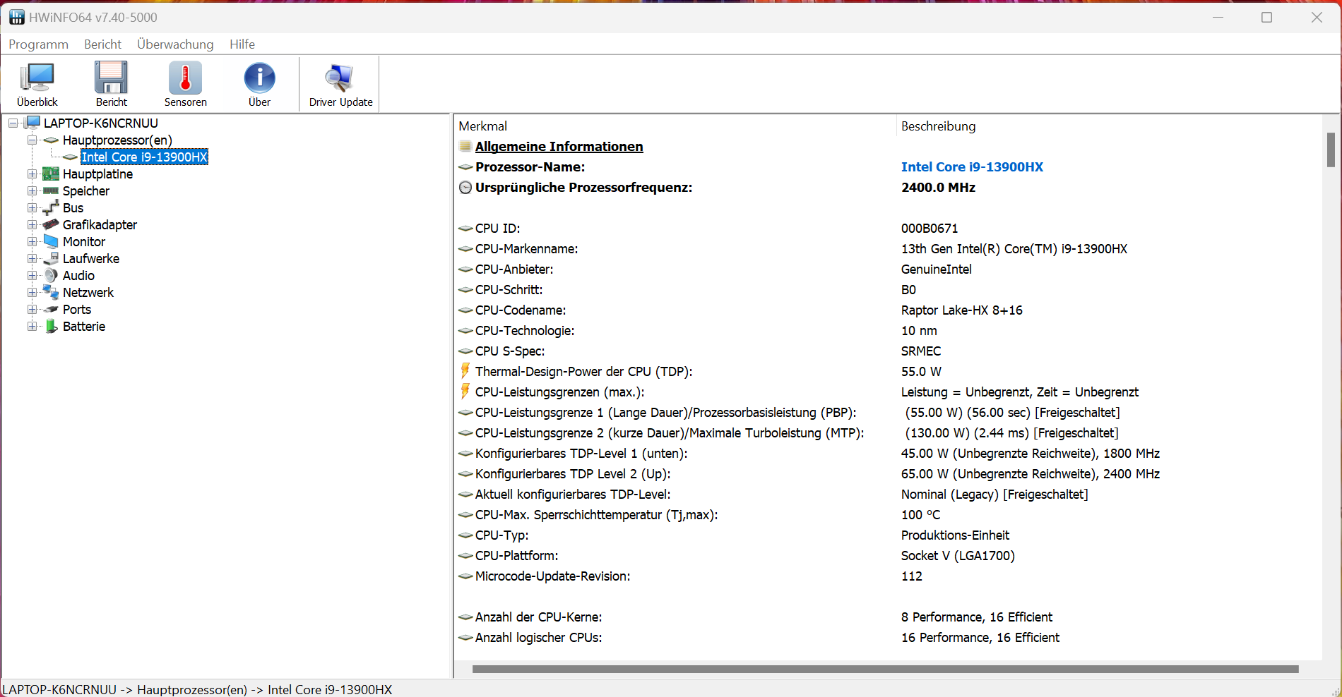Click the blue Intel Core i9-13900HX link

tap(972, 167)
